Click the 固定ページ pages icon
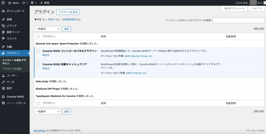Screen dimensions: 266x134 3,32
